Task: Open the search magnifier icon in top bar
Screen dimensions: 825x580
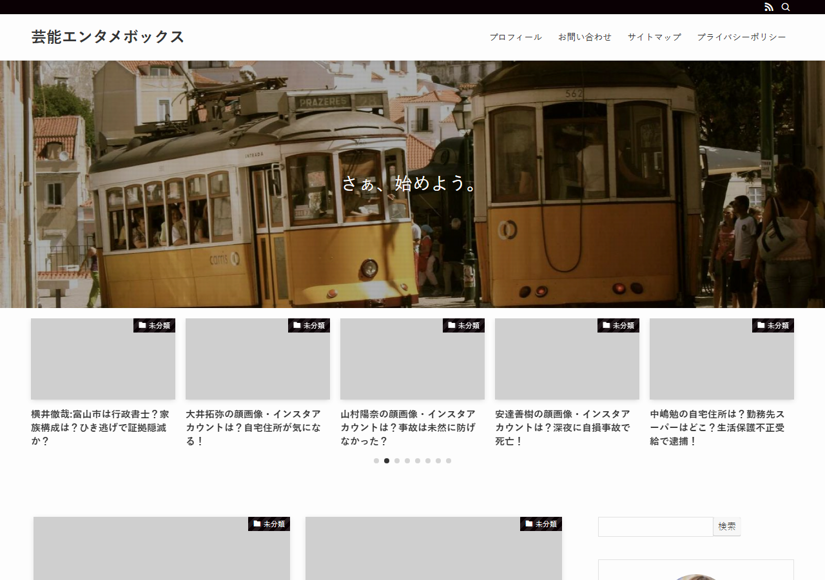Action: [786, 7]
